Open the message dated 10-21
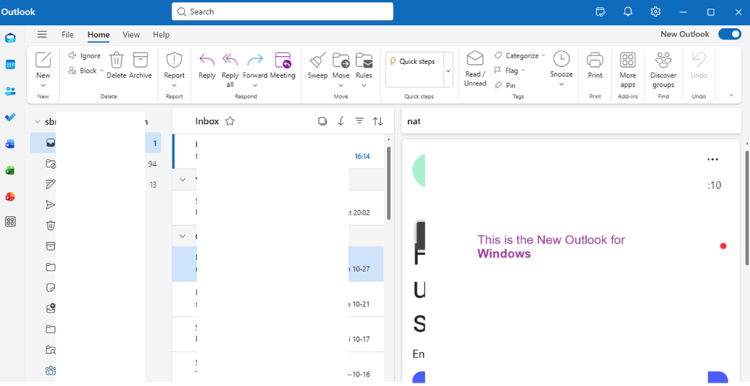 coord(278,299)
